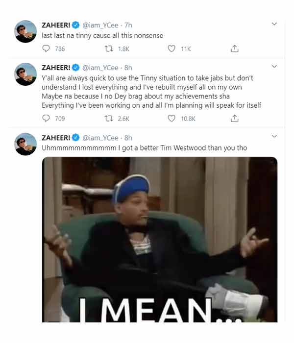The width and height of the screenshot is (294, 343).
Task: Expand options chevron on the 7h tweet
Action: point(274,24)
